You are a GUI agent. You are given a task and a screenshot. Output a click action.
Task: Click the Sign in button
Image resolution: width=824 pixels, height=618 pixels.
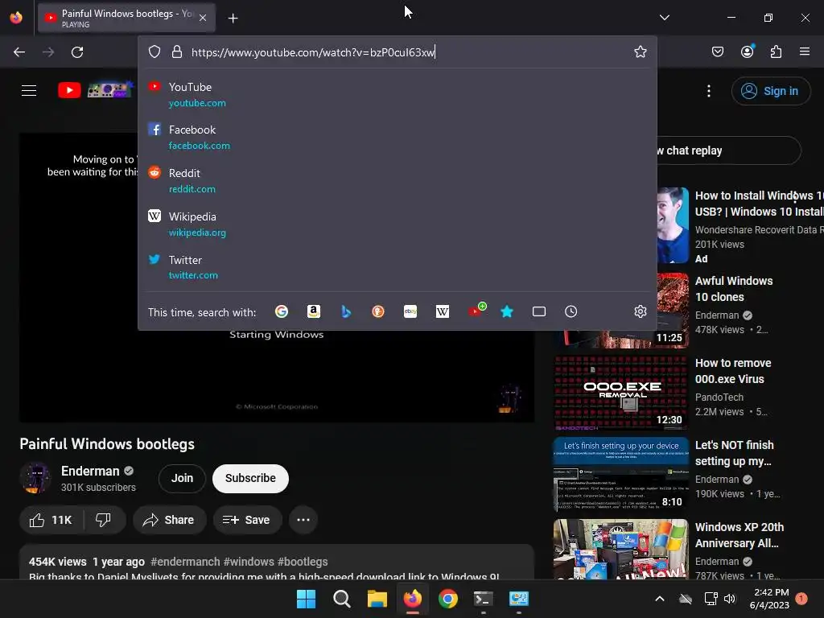pos(770,91)
